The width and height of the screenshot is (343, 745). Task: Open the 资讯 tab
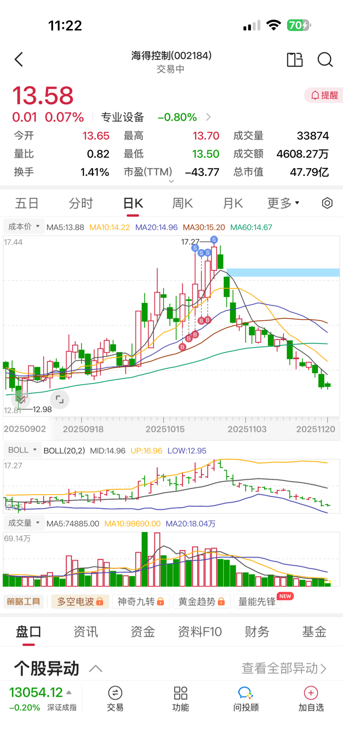(x=86, y=632)
